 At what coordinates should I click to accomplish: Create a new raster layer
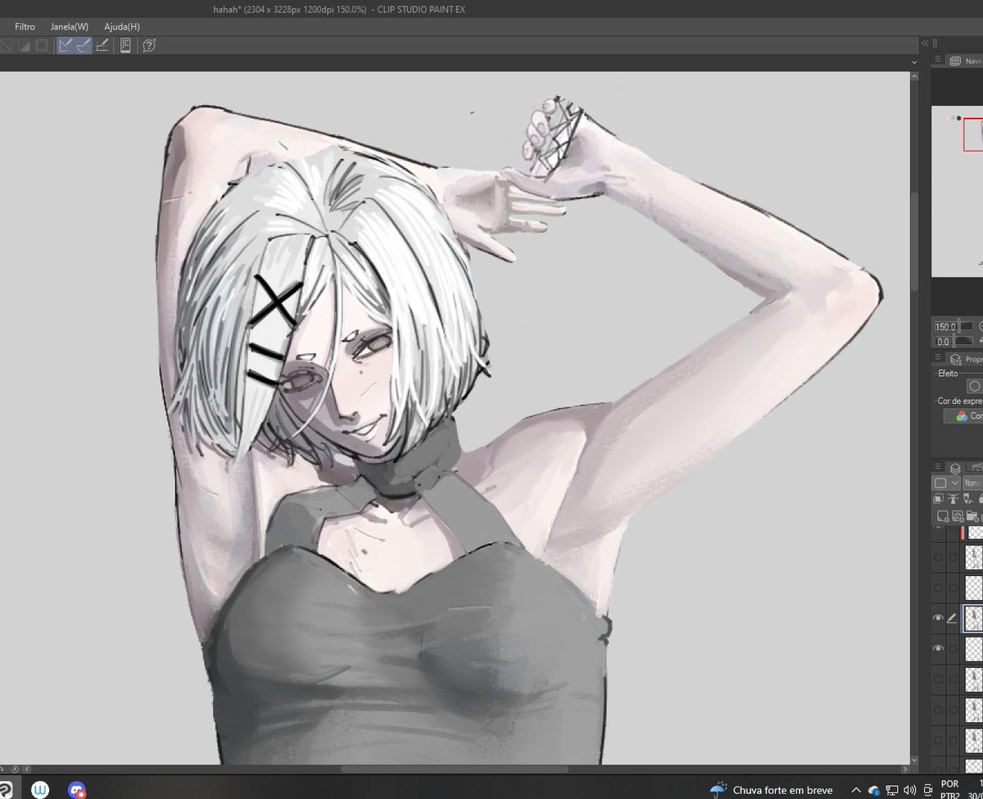pyautogui.click(x=941, y=516)
